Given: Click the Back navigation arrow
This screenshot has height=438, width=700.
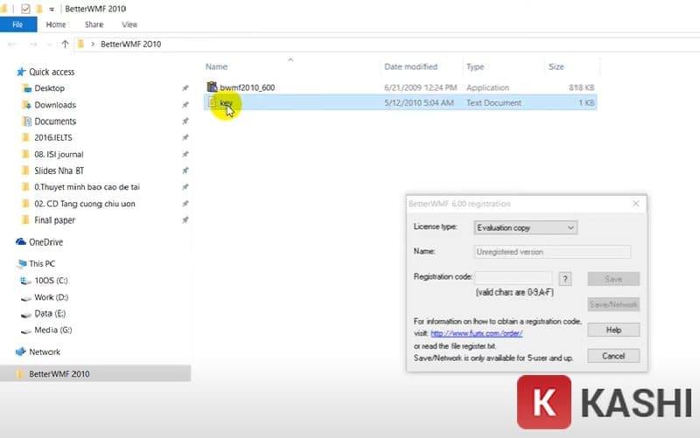Looking at the screenshot, I should point(12,45).
